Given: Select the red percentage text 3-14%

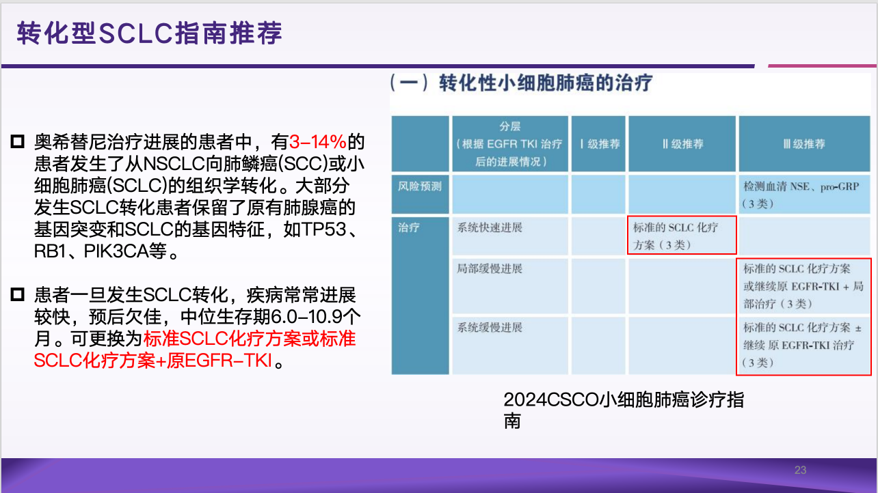Looking at the screenshot, I should pos(318,143).
